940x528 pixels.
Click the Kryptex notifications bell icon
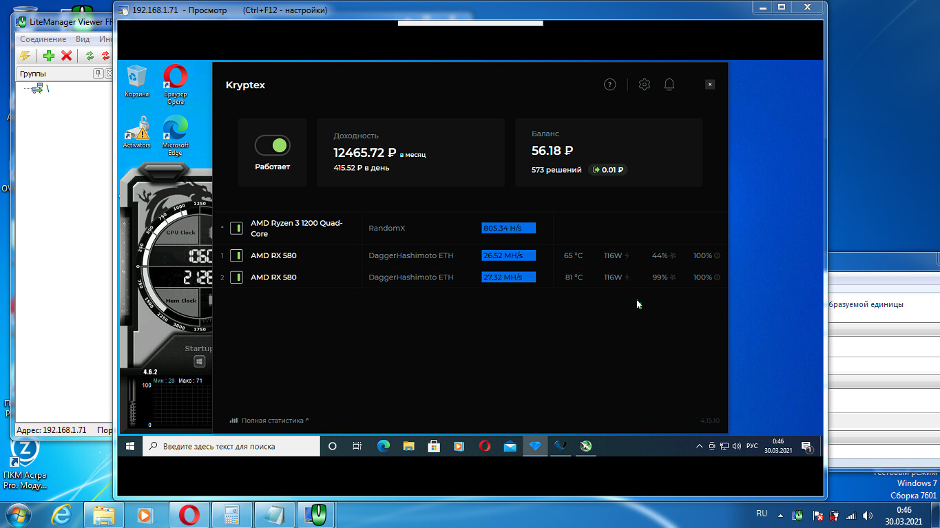click(x=669, y=85)
